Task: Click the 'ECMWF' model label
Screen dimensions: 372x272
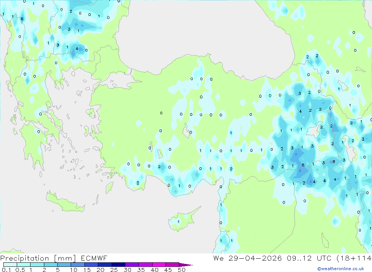Action: [94, 258]
